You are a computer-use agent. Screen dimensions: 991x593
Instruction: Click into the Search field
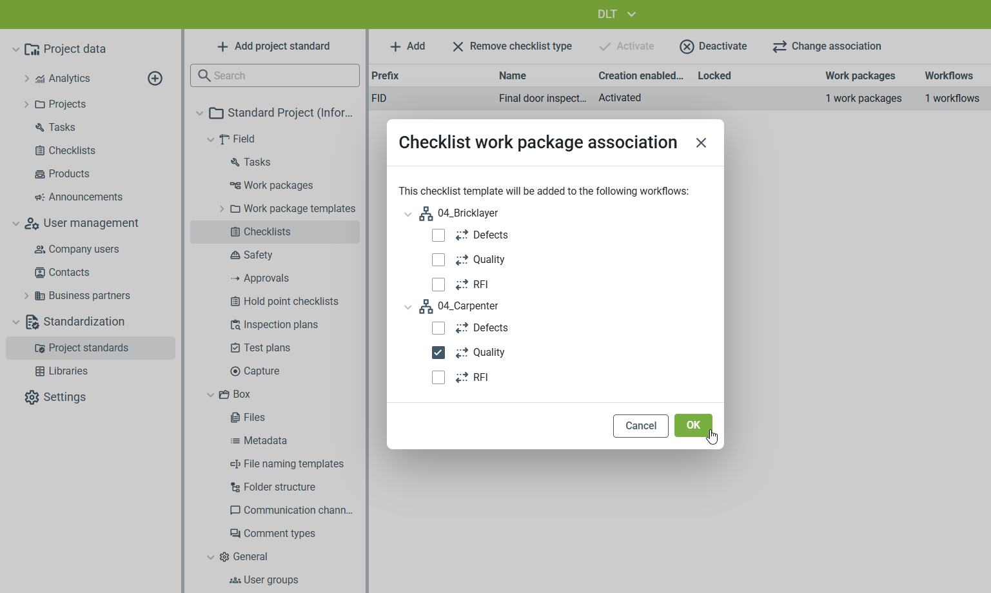[x=275, y=75]
